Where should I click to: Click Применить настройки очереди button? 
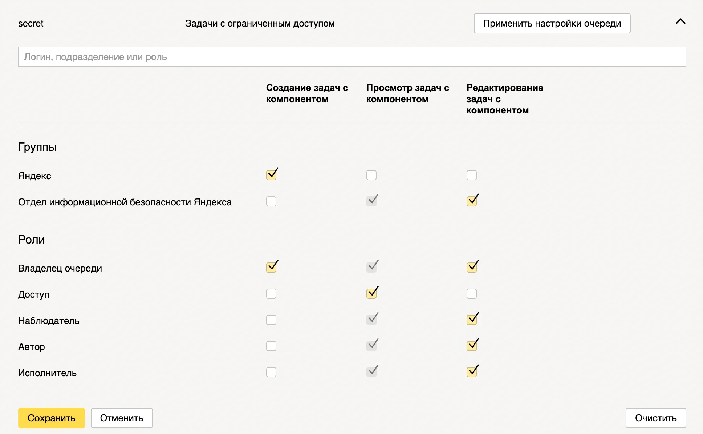pos(552,23)
